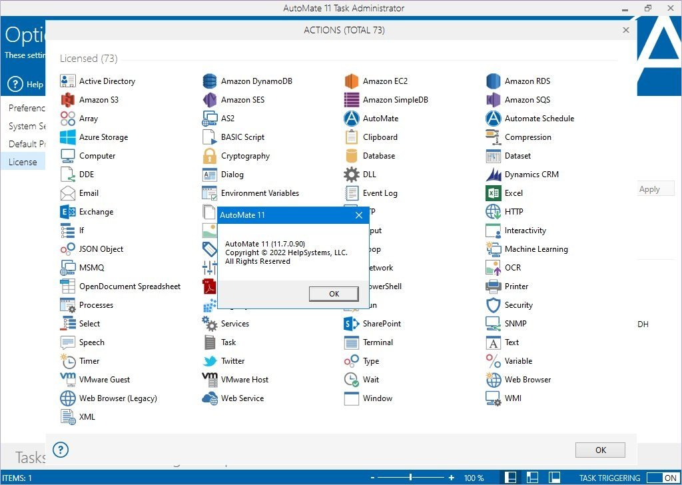Click the help icon in Actions dialog
Screen dimensions: 682x485
point(61,450)
